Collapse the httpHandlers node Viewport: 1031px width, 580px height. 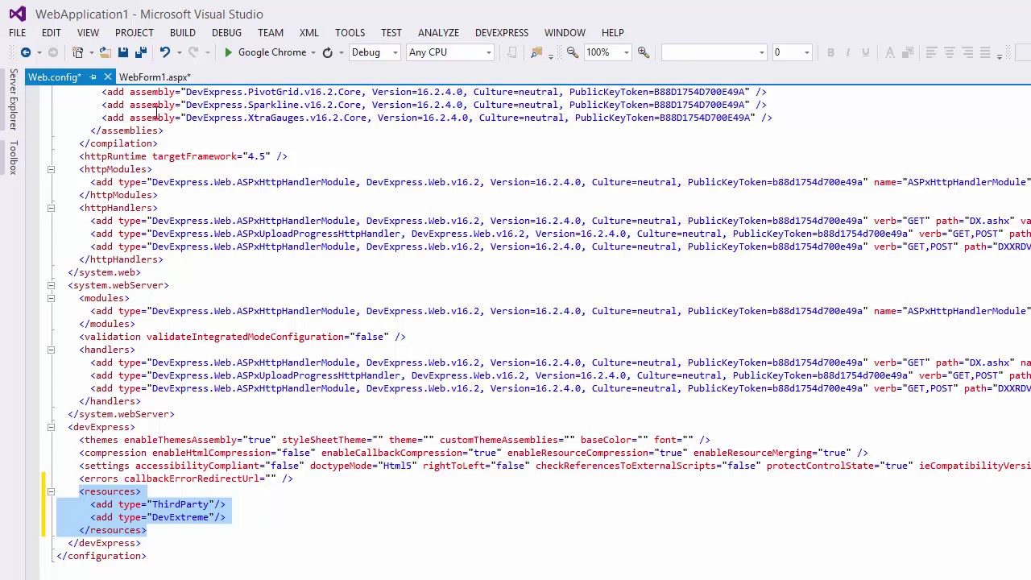point(51,208)
